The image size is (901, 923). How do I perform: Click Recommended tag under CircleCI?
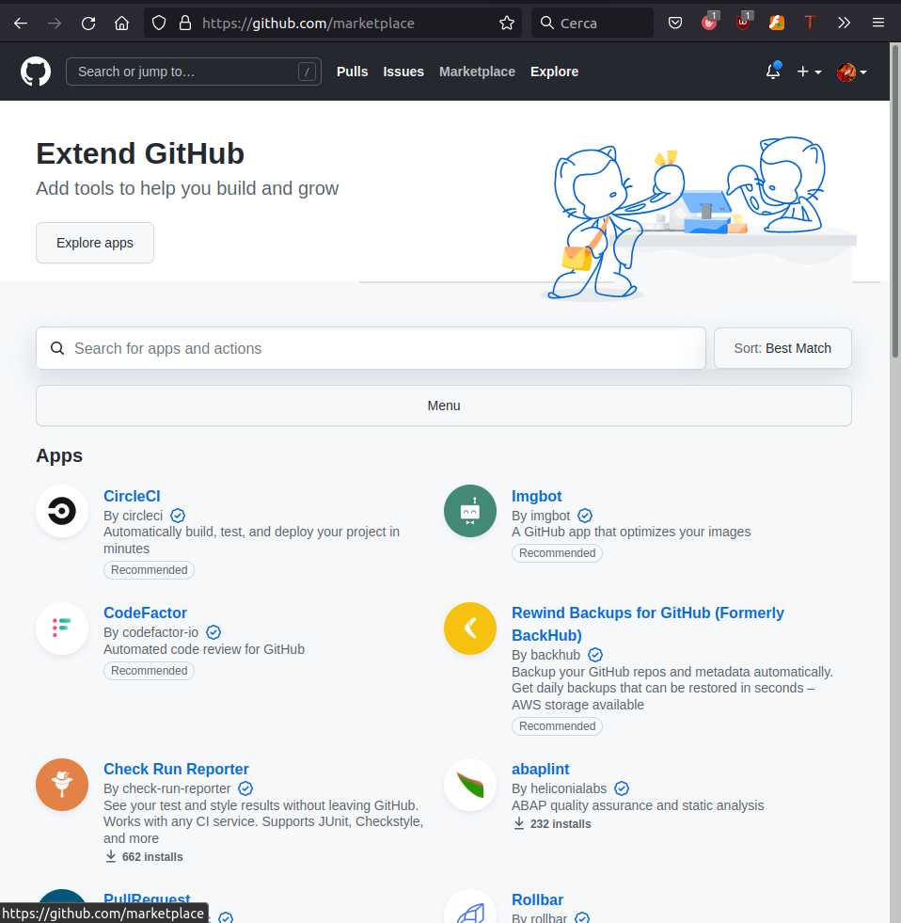[x=149, y=570]
